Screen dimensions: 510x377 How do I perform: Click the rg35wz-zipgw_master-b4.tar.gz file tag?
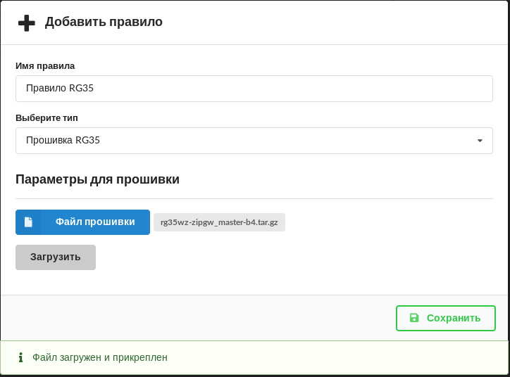pyautogui.click(x=219, y=222)
